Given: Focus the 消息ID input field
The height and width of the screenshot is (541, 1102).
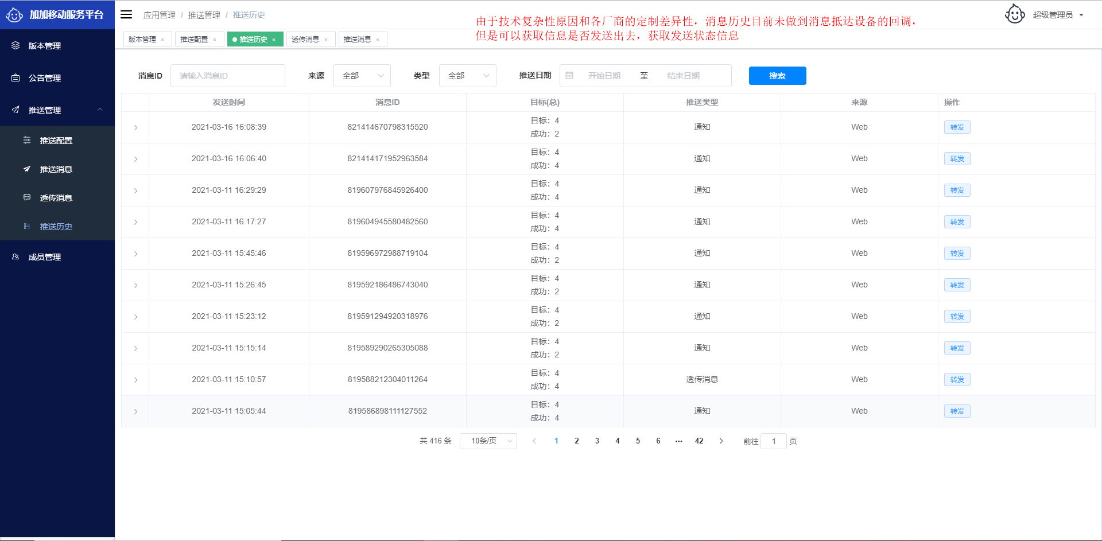Looking at the screenshot, I should (227, 76).
